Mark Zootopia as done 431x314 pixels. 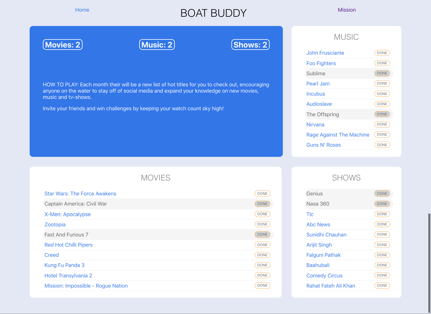click(262, 224)
